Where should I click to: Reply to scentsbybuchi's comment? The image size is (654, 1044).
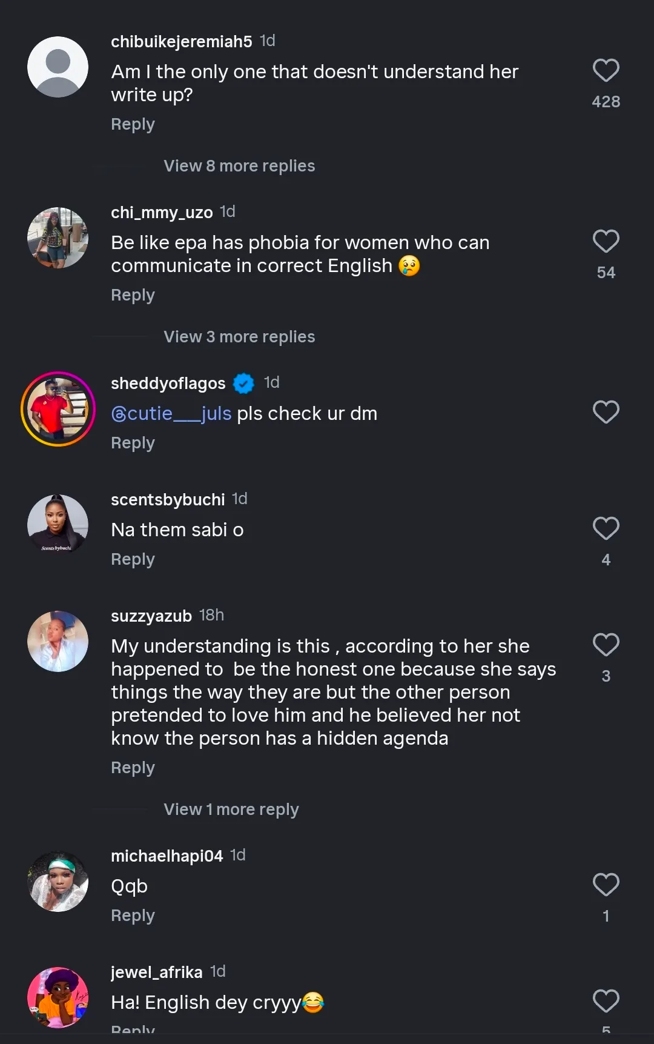click(x=133, y=559)
